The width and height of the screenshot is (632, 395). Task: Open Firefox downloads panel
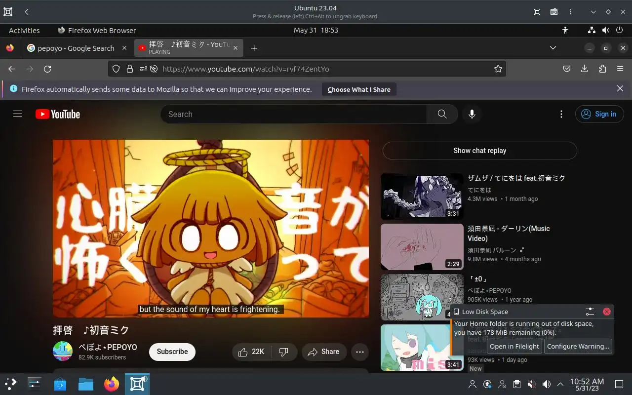pos(584,69)
